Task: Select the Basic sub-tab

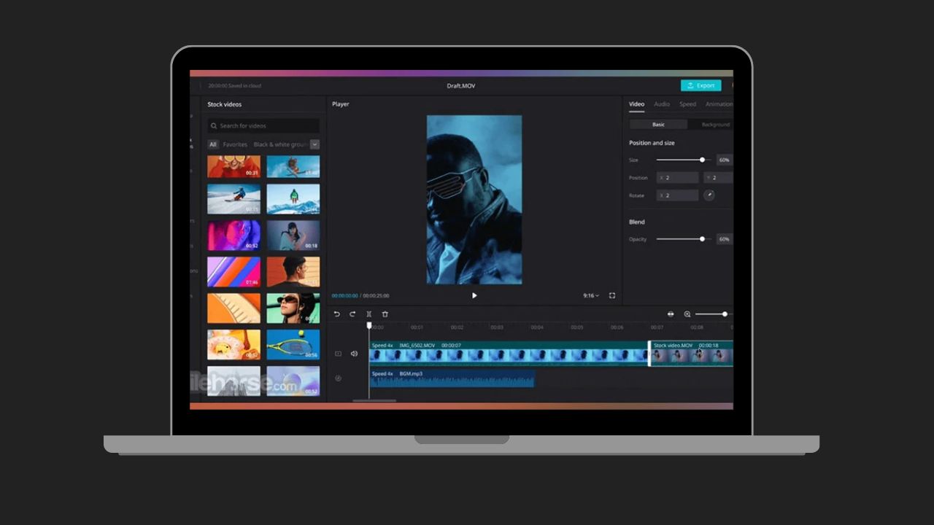Action: 658,125
